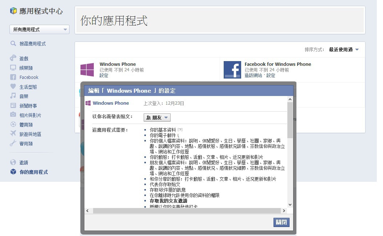The height and width of the screenshot is (236, 383).
Task: Click the 你的應用程式 page heading
Action: (114, 20)
